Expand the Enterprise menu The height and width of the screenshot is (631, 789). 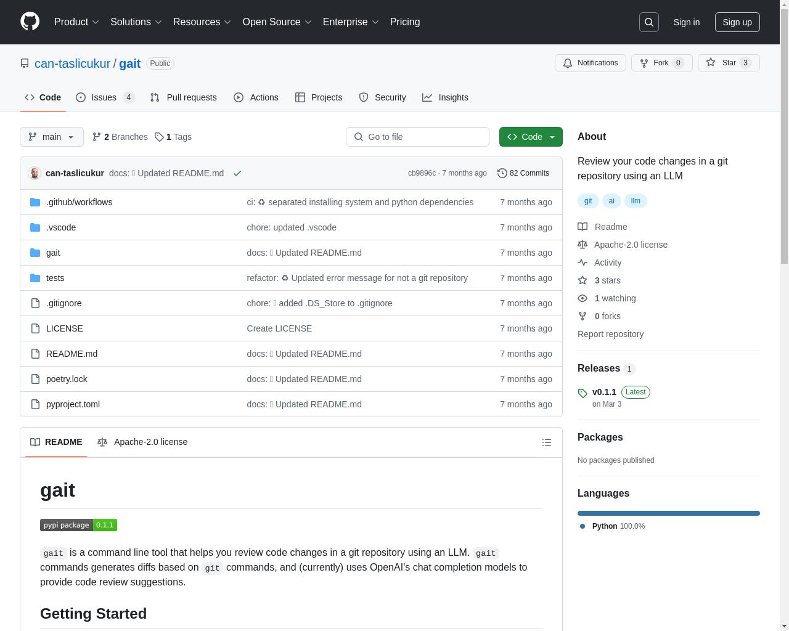coord(351,22)
